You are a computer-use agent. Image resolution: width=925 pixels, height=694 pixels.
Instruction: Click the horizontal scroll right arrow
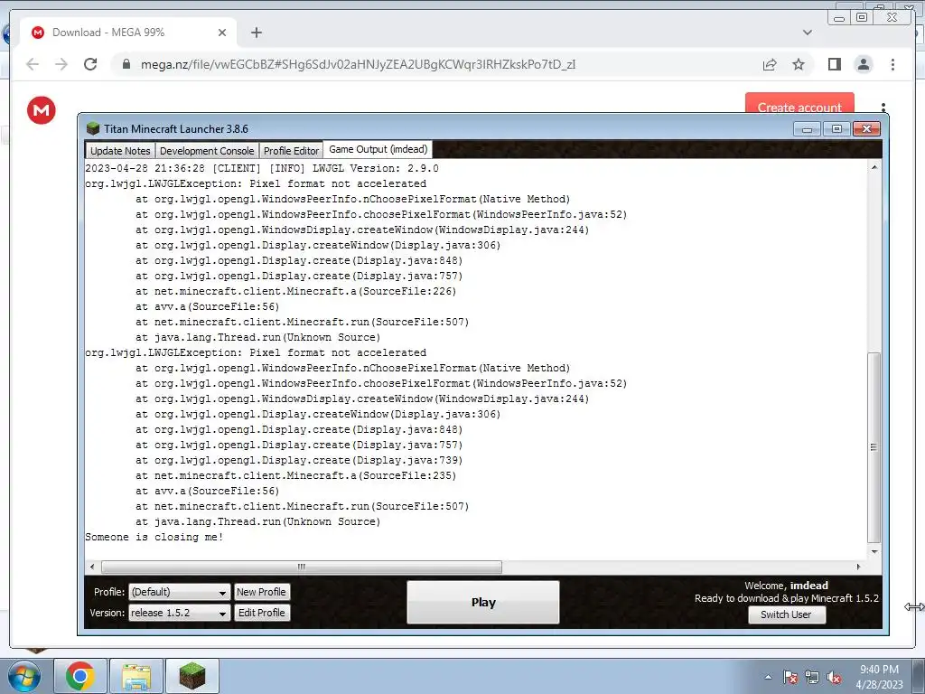click(x=858, y=567)
